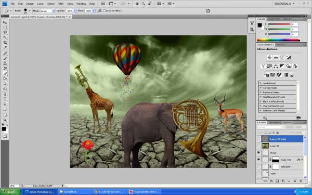This screenshot has height=195, width=312.
Task: Add a Black & White adjustment
Action: coord(282,66)
